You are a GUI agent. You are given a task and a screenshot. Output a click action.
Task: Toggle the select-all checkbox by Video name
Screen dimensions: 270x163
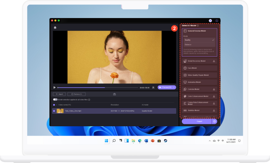pyautogui.click(x=54, y=105)
